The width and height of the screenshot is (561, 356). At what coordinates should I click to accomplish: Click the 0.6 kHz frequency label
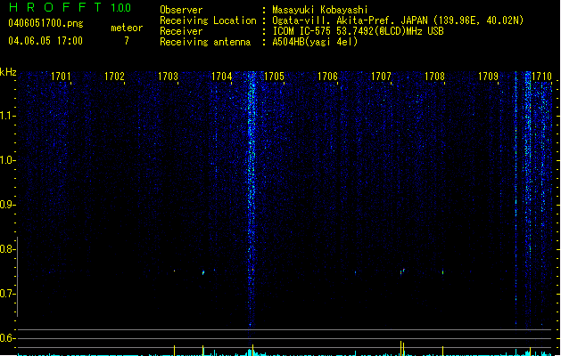pos(7,338)
